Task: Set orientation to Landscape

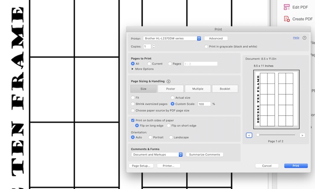Action: [171, 137]
